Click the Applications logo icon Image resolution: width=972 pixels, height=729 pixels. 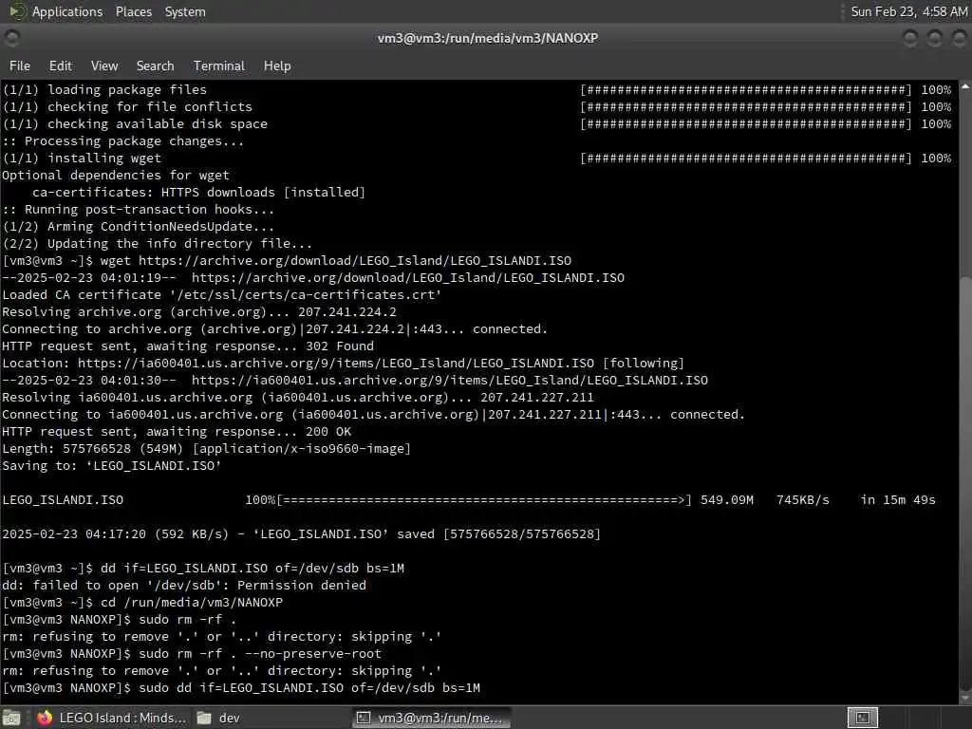pyautogui.click(x=17, y=11)
